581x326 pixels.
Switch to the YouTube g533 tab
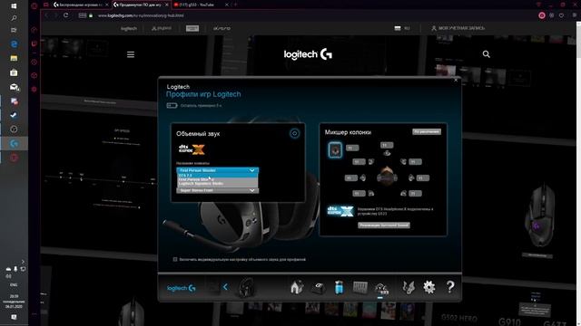point(200,5)
